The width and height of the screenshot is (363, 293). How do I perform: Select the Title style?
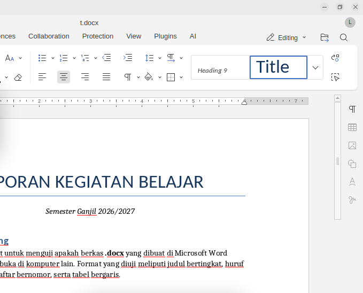279,67
